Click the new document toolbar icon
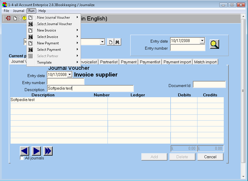248x181 pixels. (x=15, y=18)
